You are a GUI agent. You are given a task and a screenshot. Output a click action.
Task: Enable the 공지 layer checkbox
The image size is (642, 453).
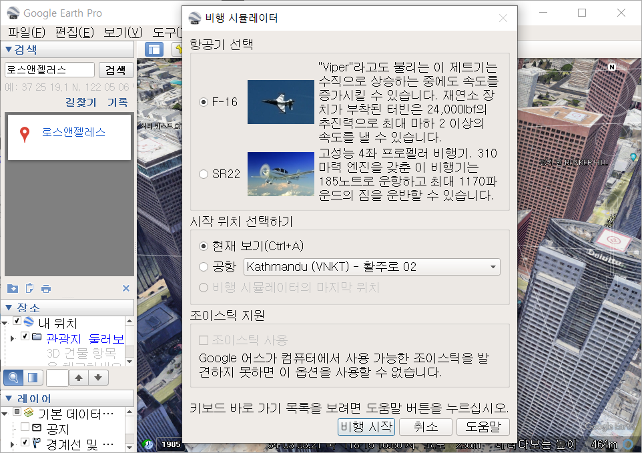[x=25, y=427]
